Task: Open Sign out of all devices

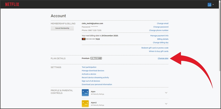Action: (91, 81)
